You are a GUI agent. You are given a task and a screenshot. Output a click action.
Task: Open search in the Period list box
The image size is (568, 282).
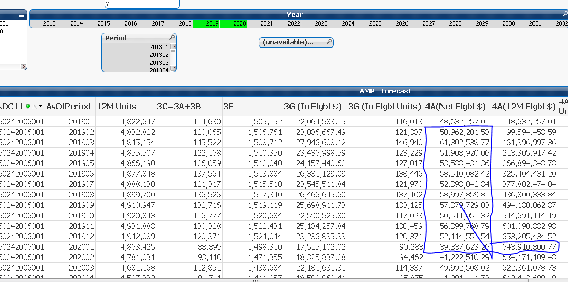171,38
